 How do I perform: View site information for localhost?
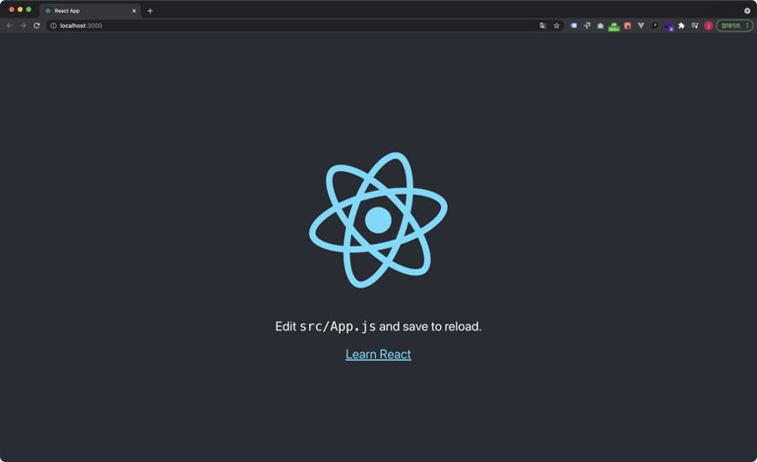(x=54, y=26)
